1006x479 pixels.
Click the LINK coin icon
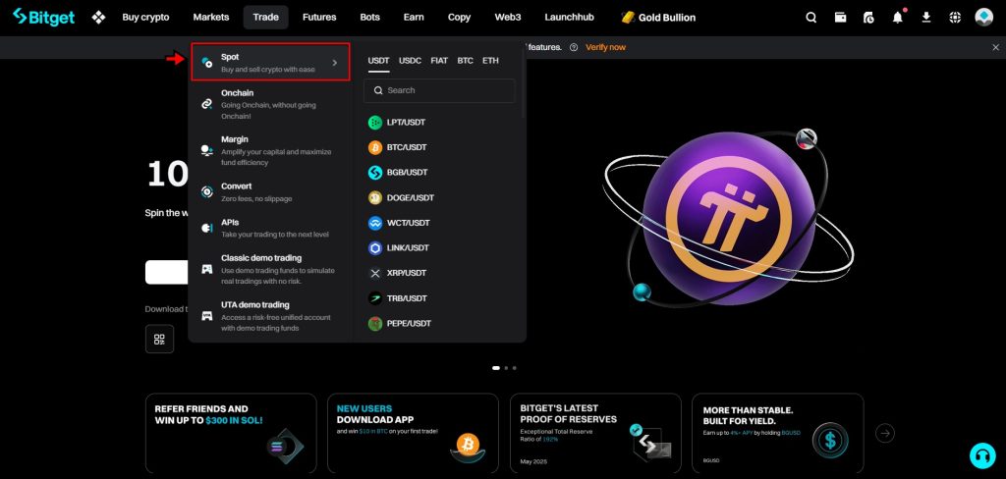(375, 248)
